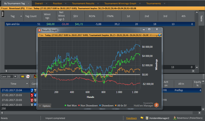Click the tag grid vertical scrollbar down arrow
The image size is (205, 121).
(x=197, y=67)
